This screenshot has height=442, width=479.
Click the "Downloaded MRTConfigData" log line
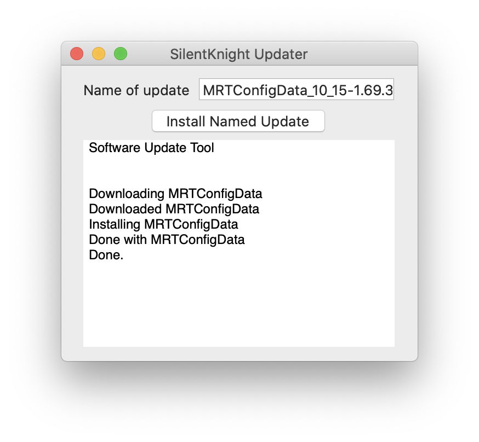pyautogui.click(x=174, y=209)
